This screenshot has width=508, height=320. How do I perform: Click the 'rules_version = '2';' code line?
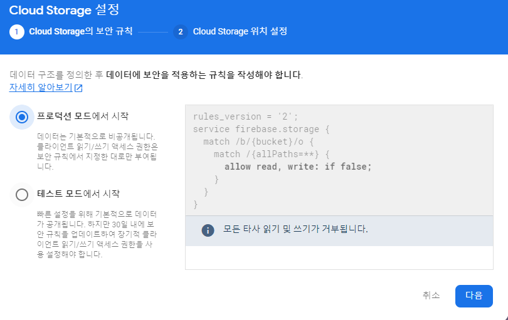(x=245, y=116)
